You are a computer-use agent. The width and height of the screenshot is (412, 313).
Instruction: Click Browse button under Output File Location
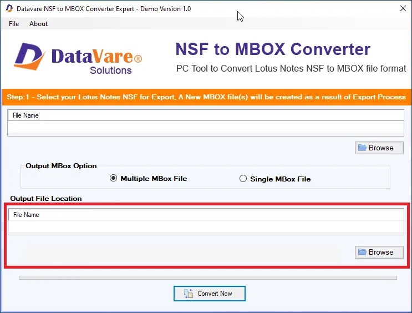[379, 253]
